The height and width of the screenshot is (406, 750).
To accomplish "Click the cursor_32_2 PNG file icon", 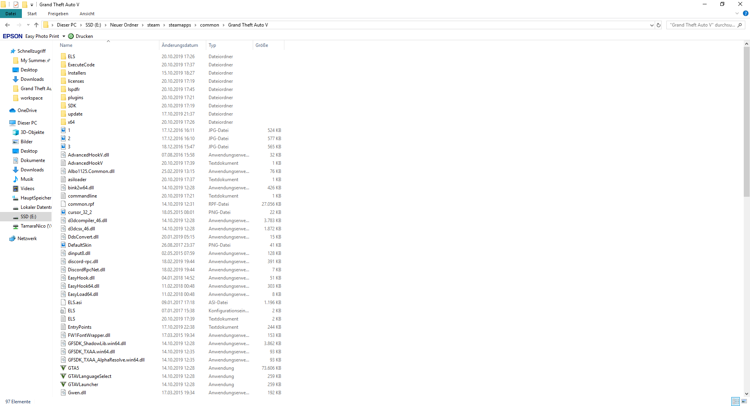I will click(x=63, y=212).
